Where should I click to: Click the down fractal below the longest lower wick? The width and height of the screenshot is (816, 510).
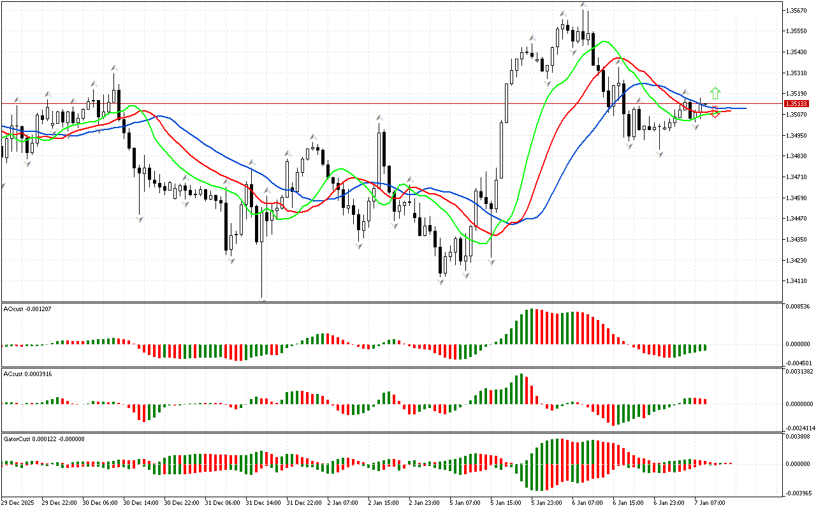tap(262, 299)
